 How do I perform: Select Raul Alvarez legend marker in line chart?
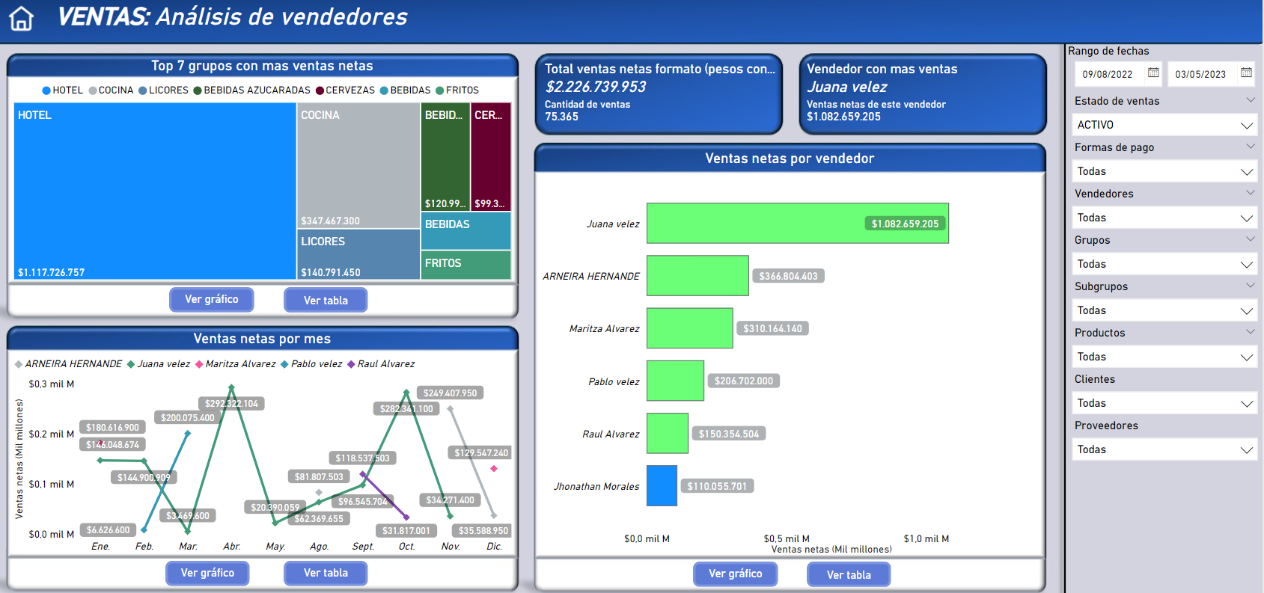coord(351,364)
